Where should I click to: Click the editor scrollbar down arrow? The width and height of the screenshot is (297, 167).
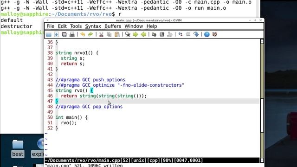(x=262, y=160)
